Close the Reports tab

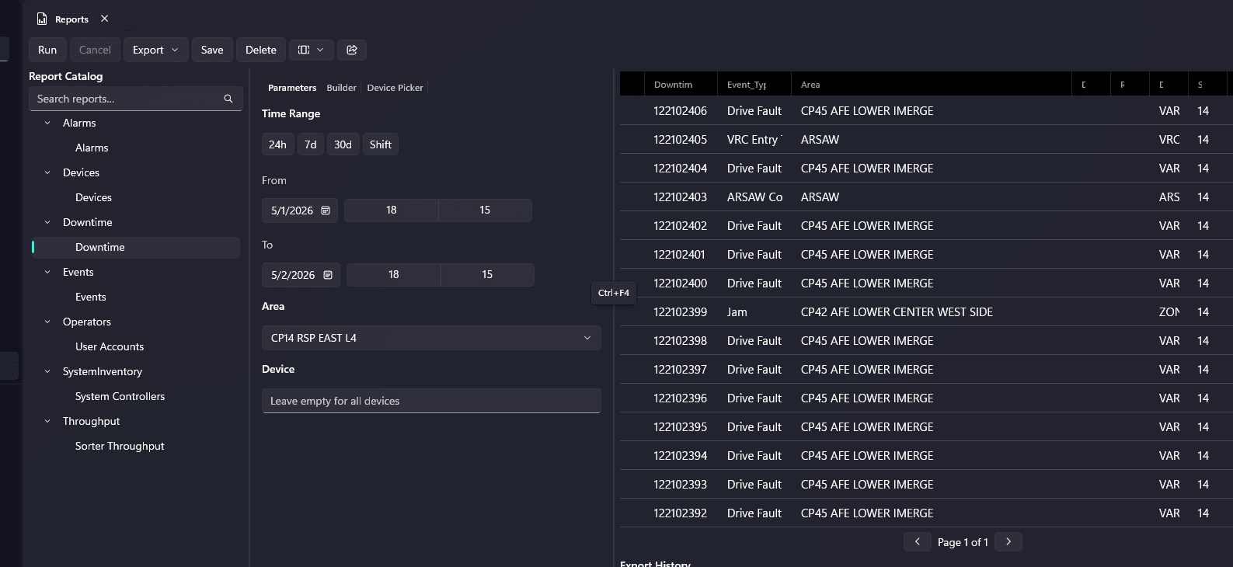pos(105,19)
